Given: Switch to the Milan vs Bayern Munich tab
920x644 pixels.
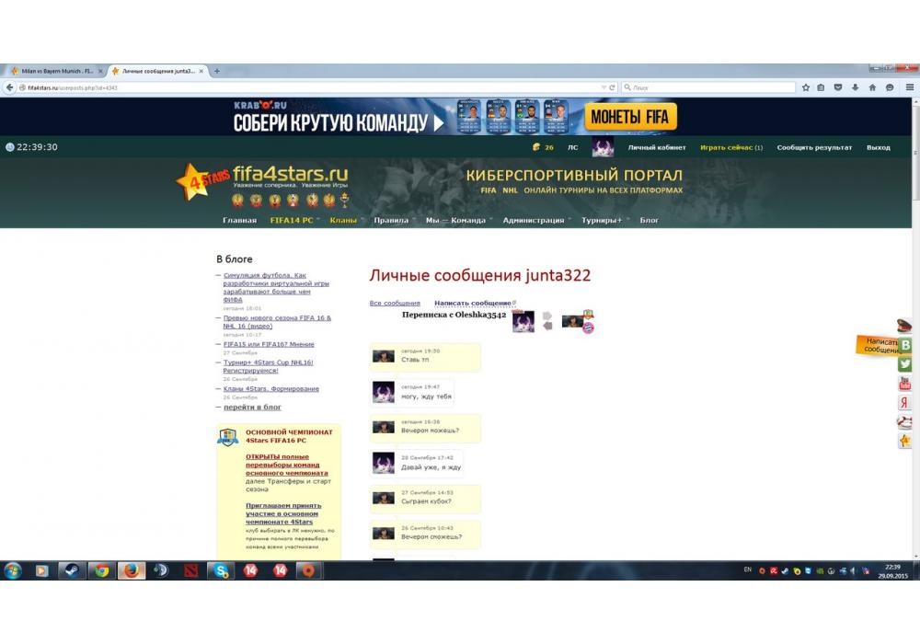Looking at the screenshot, I should point(55,71).
